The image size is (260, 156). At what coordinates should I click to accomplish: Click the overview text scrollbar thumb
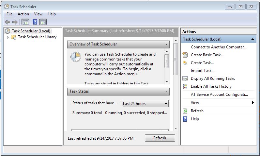167,61
